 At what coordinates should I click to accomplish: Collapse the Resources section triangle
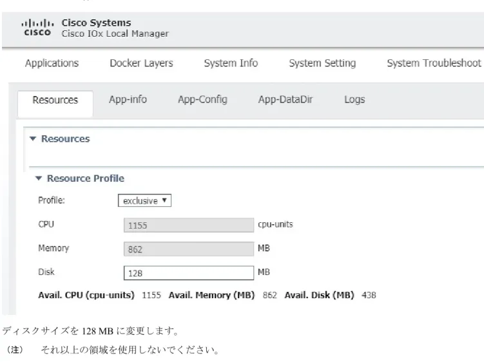(x=33, y=138)
